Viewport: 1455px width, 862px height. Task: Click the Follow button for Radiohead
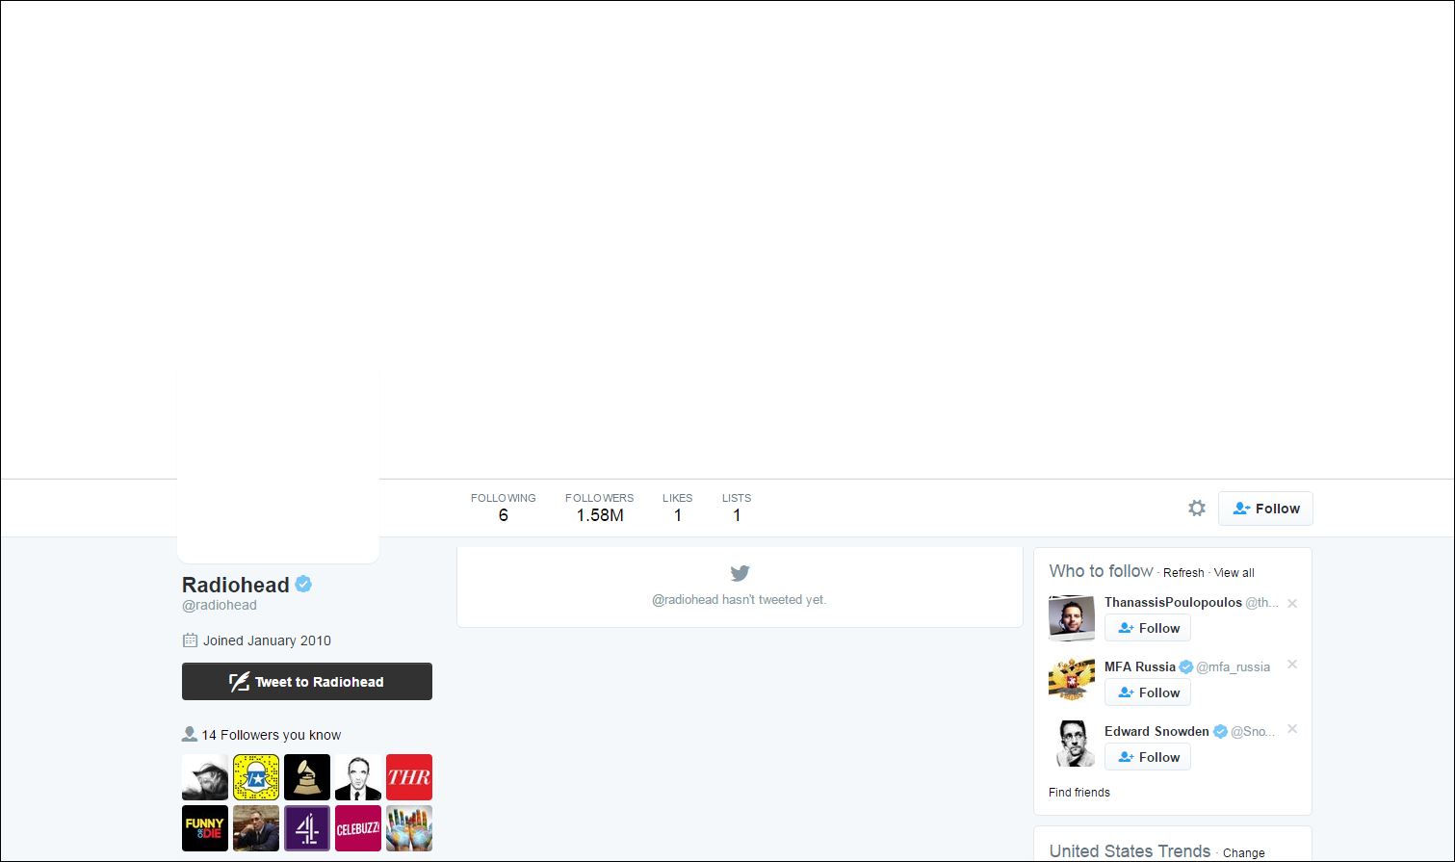[1265, 509]
